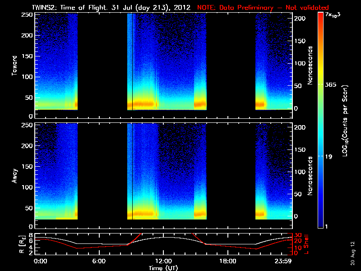Click the '20 Aug 12' date stamp
This screenshot has height=271, width=361.
pos(353,253)
